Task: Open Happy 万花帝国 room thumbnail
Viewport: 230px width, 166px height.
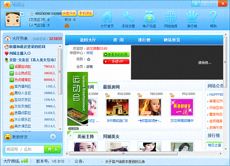Action: (182, 107)
